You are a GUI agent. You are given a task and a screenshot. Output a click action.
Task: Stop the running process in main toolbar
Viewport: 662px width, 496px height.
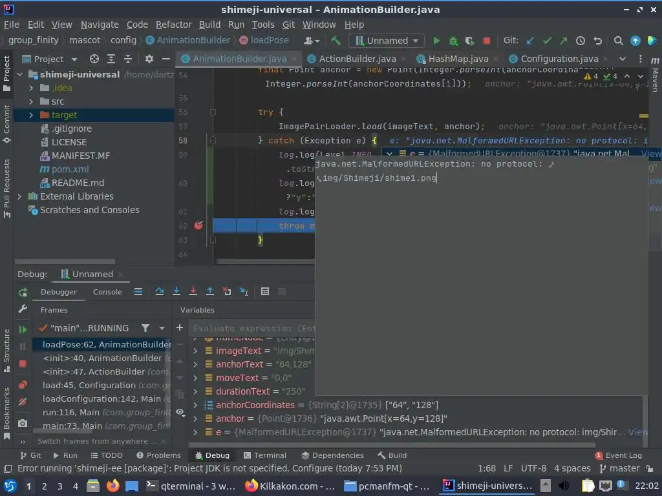click(x=486, y=41)
